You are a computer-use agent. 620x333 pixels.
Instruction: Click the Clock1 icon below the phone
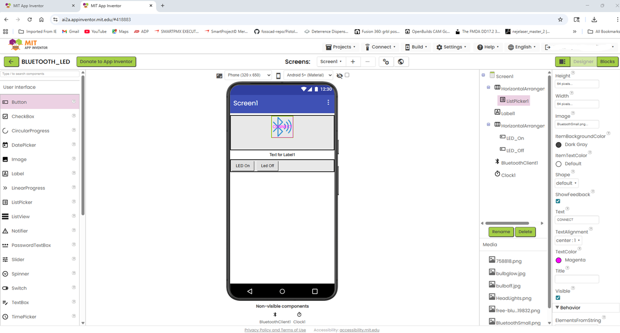[299, 314]
